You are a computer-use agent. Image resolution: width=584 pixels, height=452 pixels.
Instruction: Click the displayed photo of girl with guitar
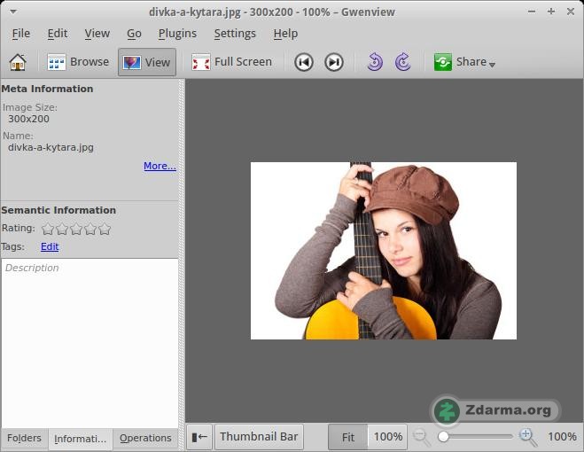click(x=384, y=251)
